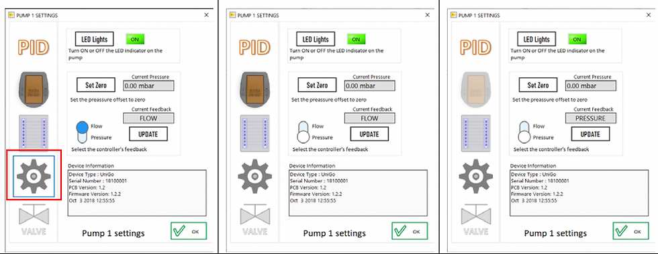Click 'Device Type : UniGo' in right window
This screenshot has width=658, height=254.
tap(533, 174)
